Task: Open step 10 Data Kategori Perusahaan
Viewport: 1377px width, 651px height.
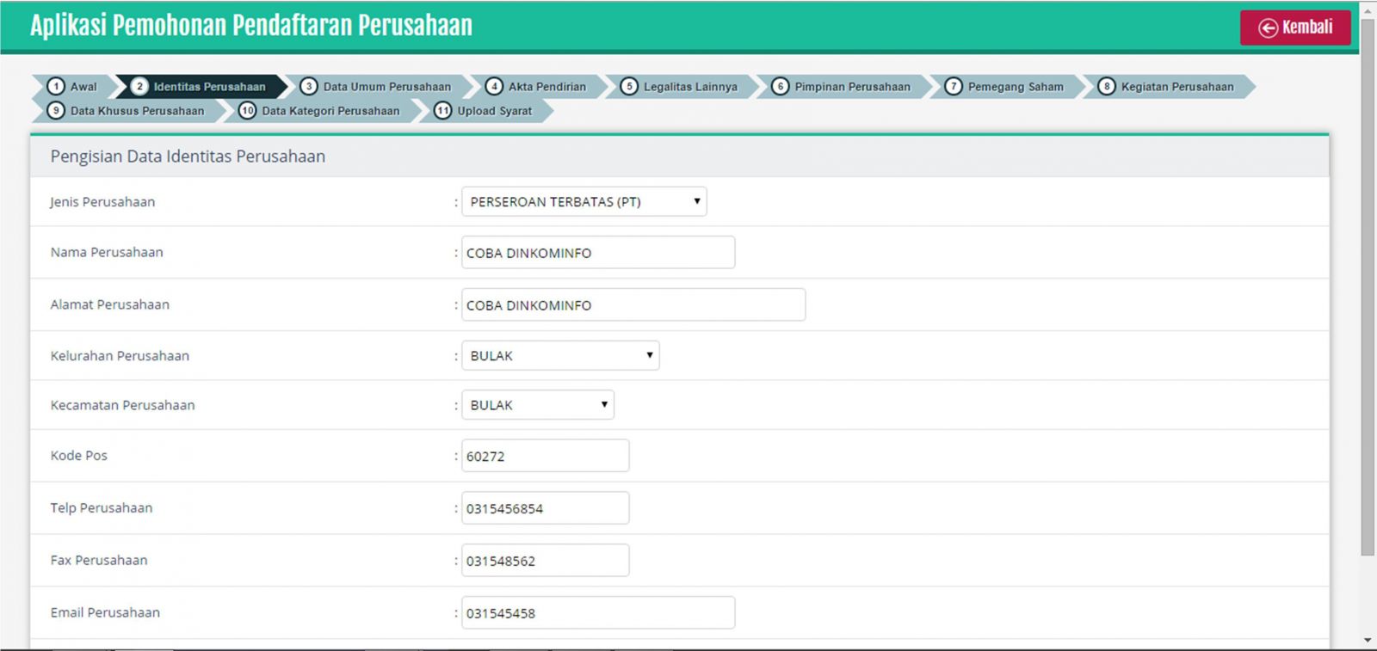Action: pyautogui.click(x=322, y=111)
